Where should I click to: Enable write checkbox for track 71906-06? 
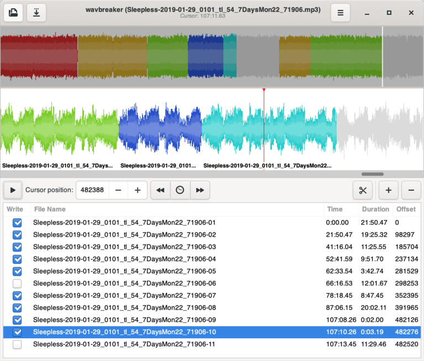pyautogui.click(x=17, y=284)
